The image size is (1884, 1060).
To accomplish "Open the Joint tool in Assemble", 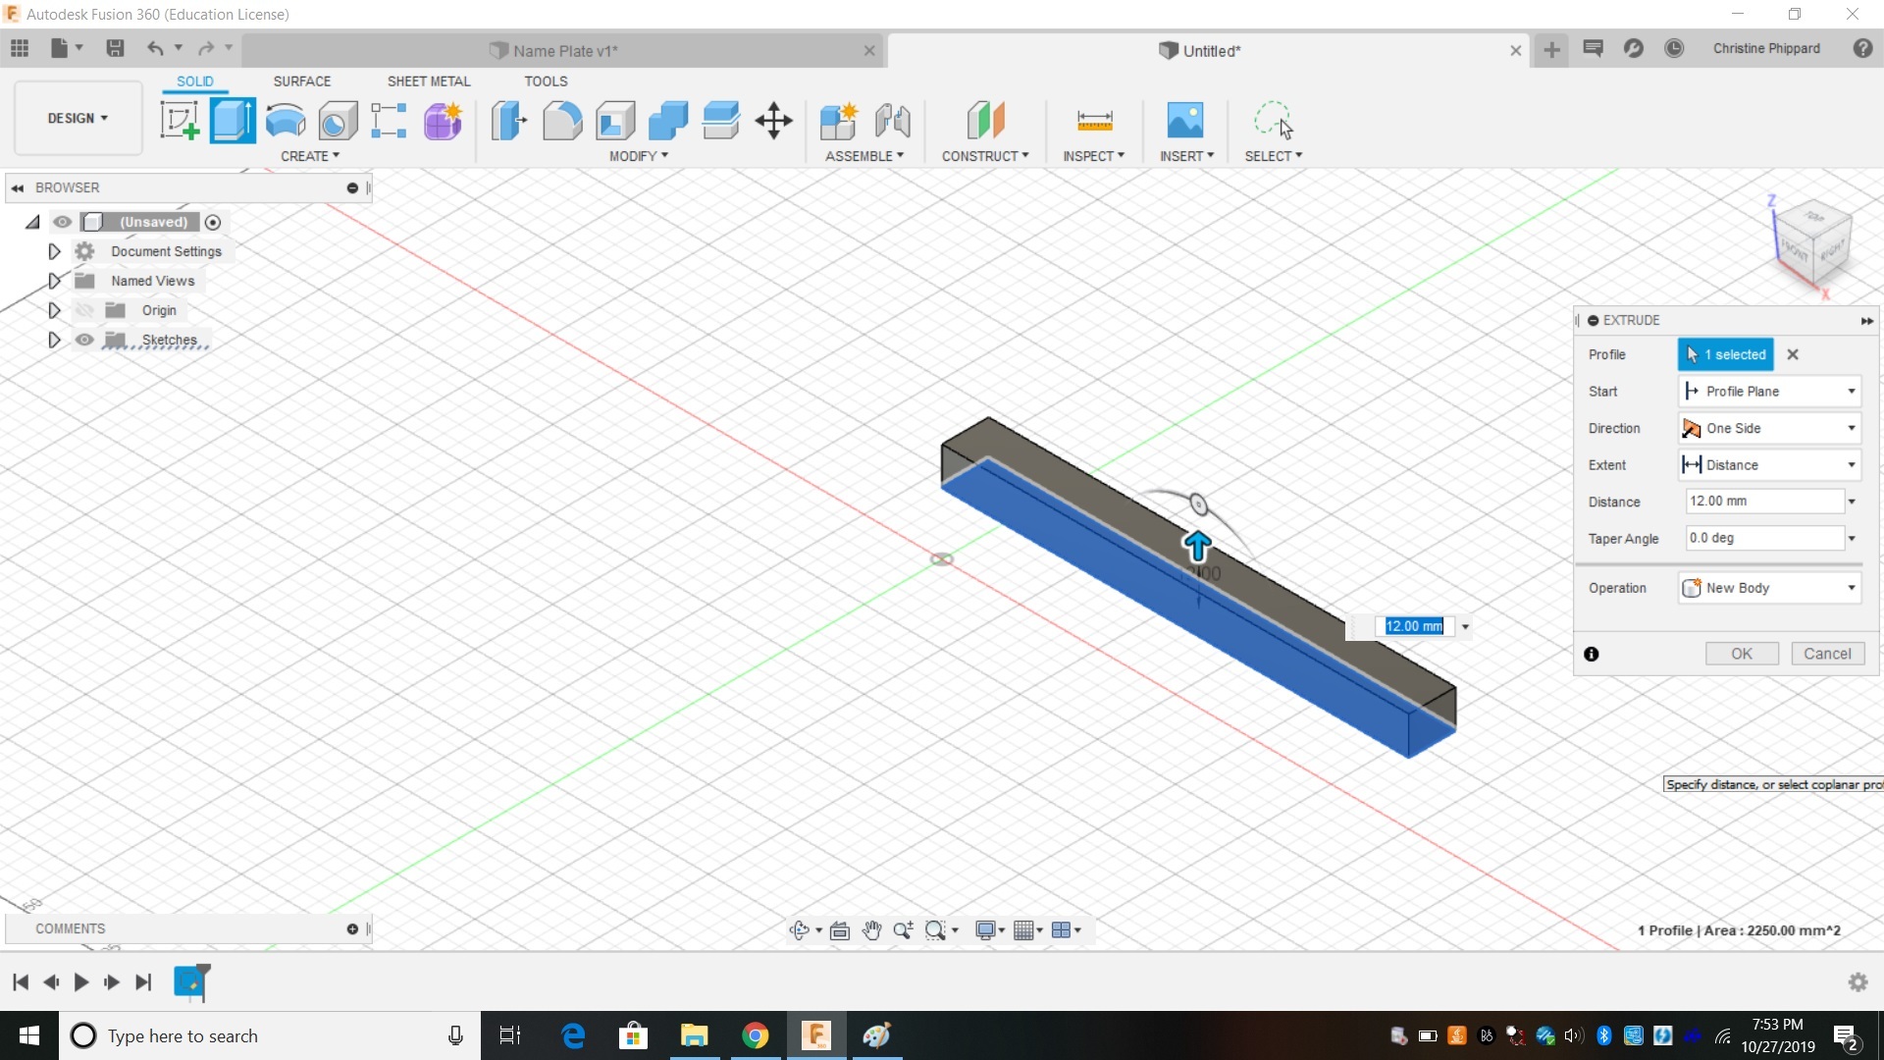I will 892,122.
